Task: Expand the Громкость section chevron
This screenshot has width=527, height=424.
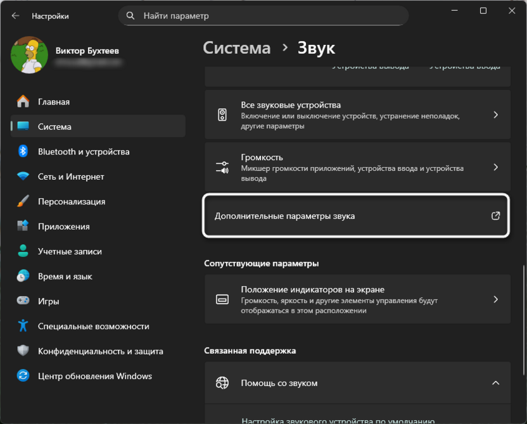Action: 497,167
